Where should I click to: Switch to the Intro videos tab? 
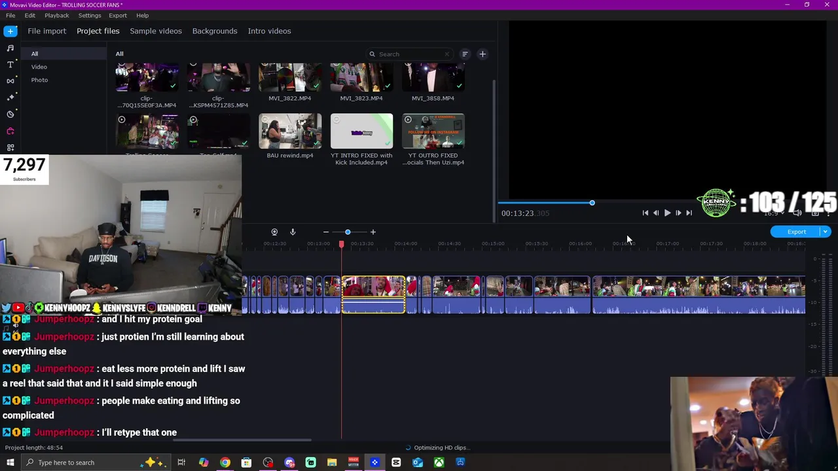269,31
